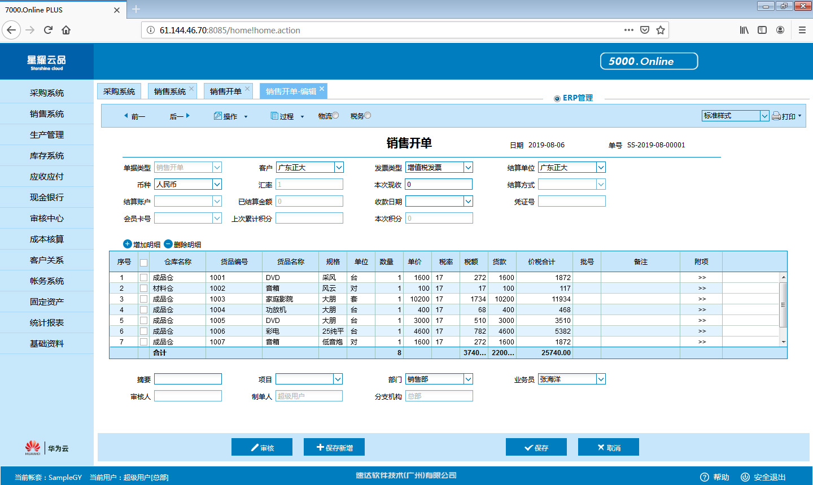813x485 pixels.
Task: Click the 5000.Online button
Action: click(649, 61)
